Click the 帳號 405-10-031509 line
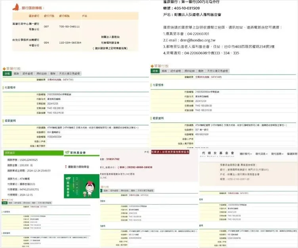 pos(181,8)
